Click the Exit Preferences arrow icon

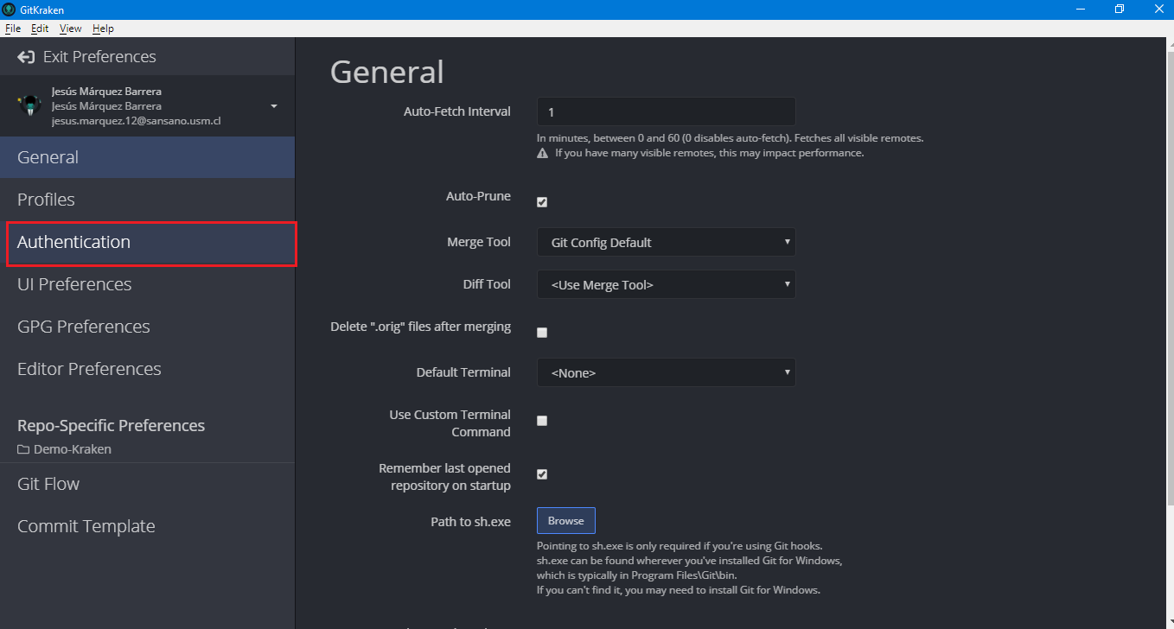click(x=26, y=57)
